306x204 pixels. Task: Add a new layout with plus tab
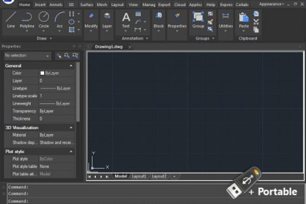click(174, 176)
